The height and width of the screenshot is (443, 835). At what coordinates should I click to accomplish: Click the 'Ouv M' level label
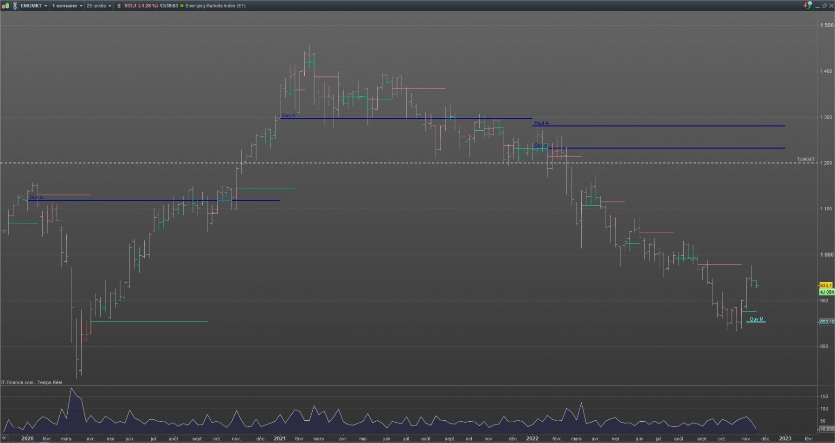tap(756, 319)
